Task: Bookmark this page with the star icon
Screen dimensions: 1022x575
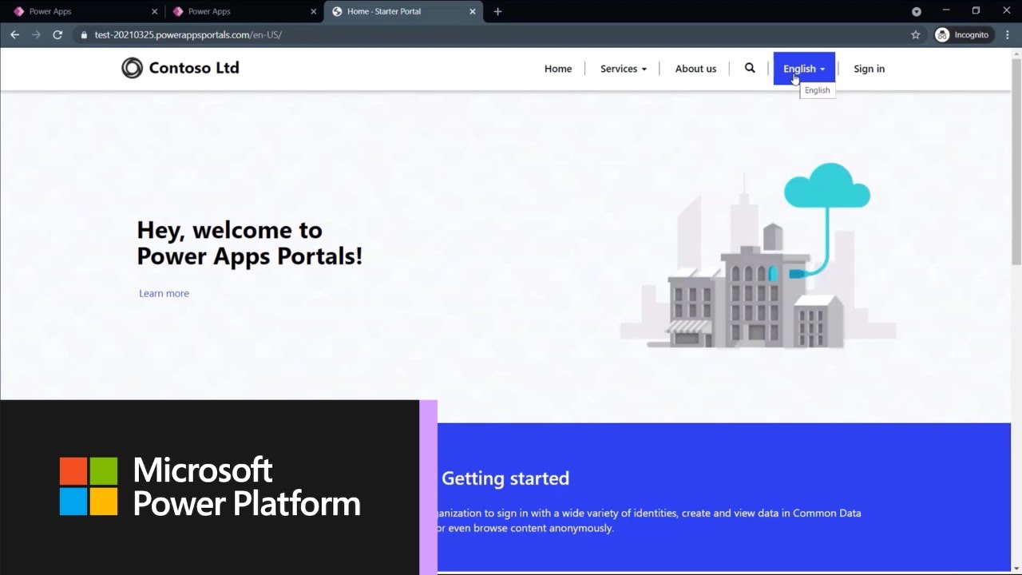Action: point(916,35)
